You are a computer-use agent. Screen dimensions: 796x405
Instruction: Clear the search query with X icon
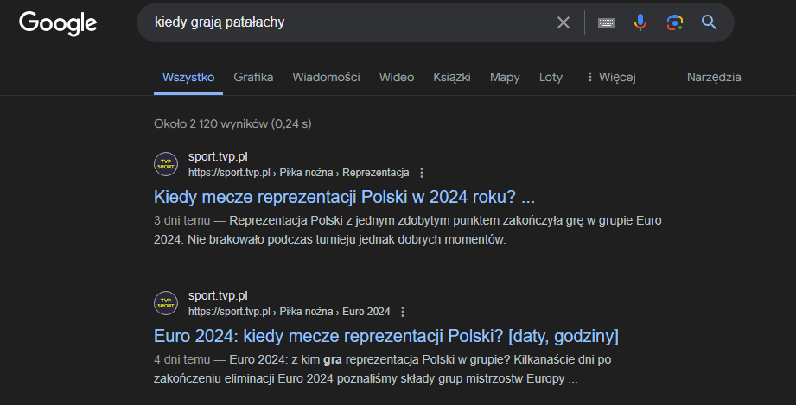coord(563,22)
